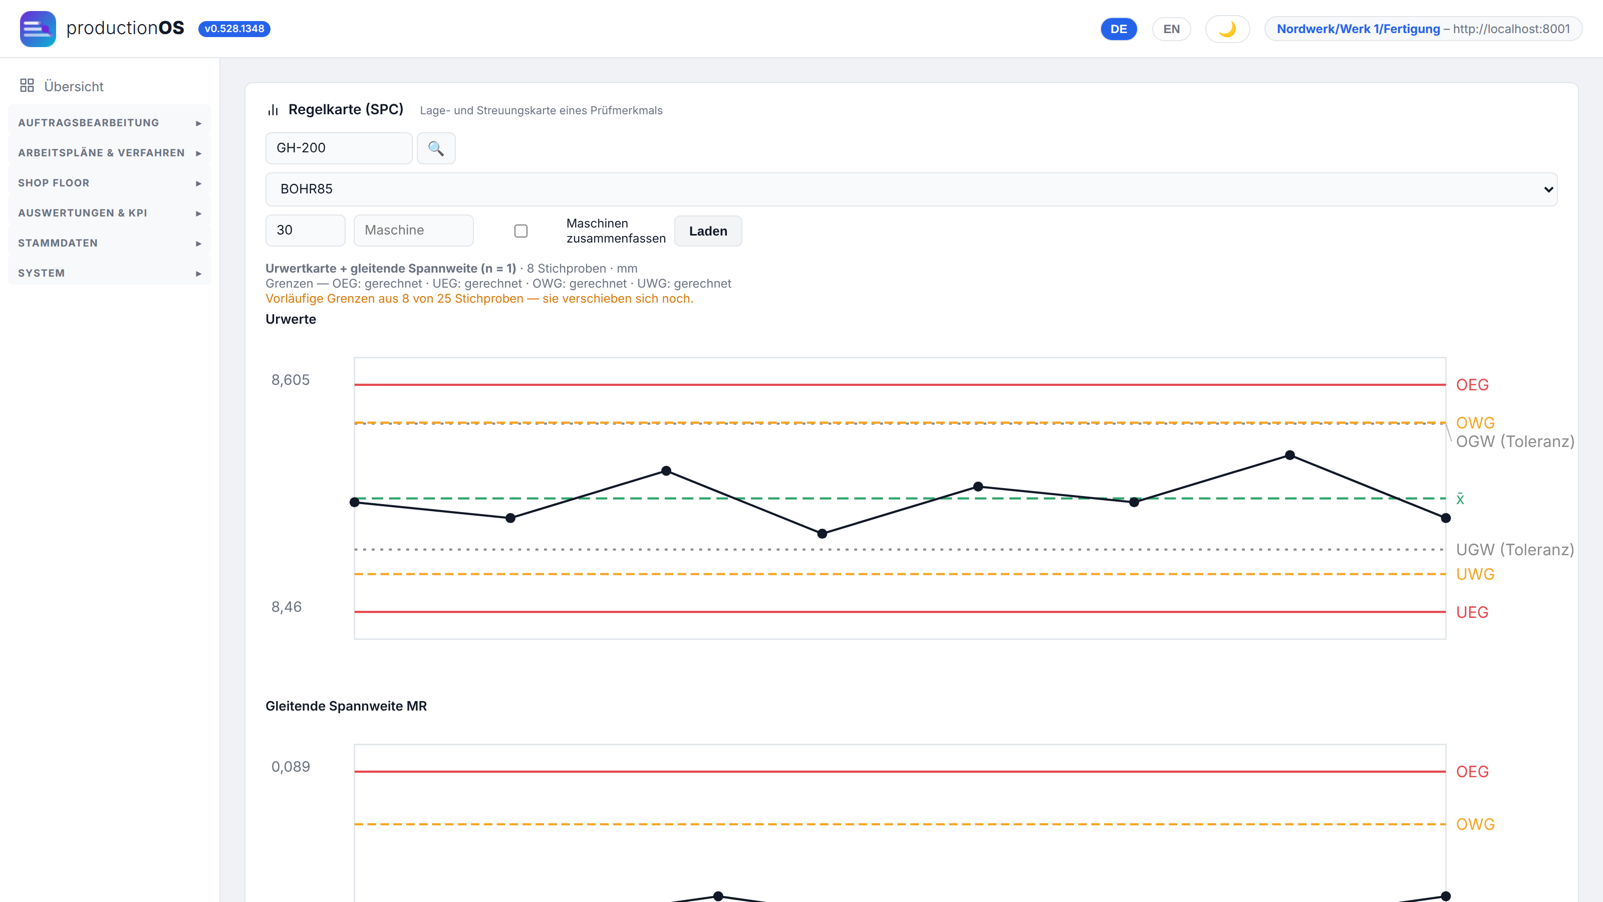The width and height of the screenshot is (1603, 902).
Task: Click the OEG label on the Urwerte chart
Action: [x=1472, y=385]
